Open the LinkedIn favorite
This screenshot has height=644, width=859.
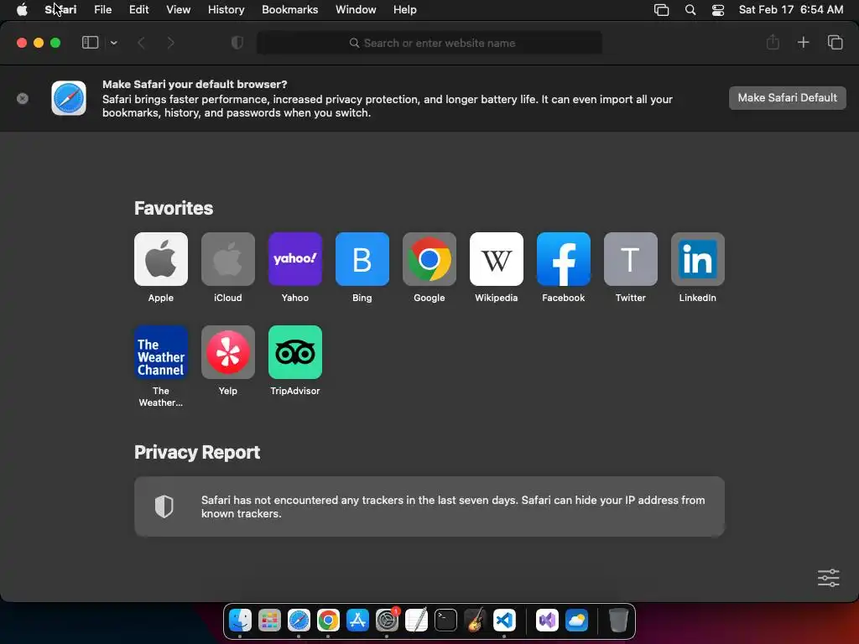pyautogui.click(x=697, y=259)
